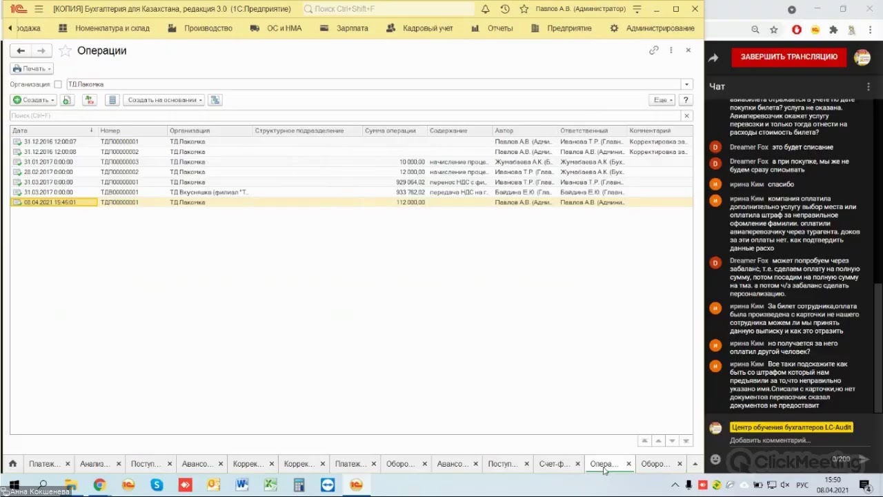Open Word from the Windows taskbar
Screen dimensions: 883x497
tap(241, 485)
